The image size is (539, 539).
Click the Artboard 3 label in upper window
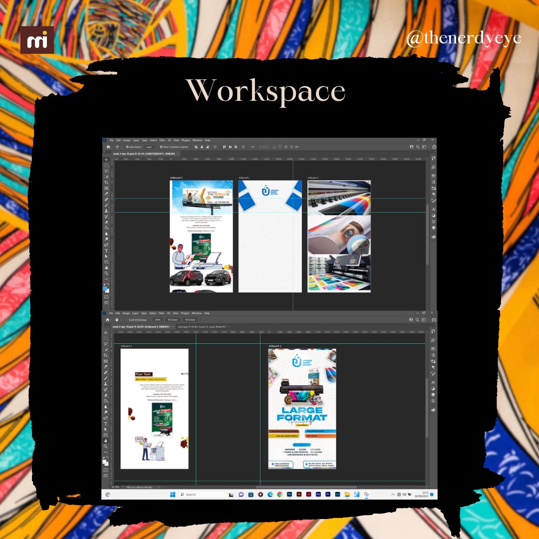pos(176,178)
